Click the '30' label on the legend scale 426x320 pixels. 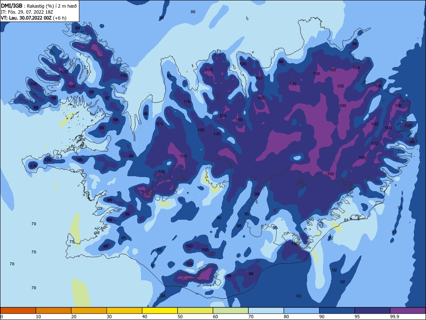coord(109,317)
